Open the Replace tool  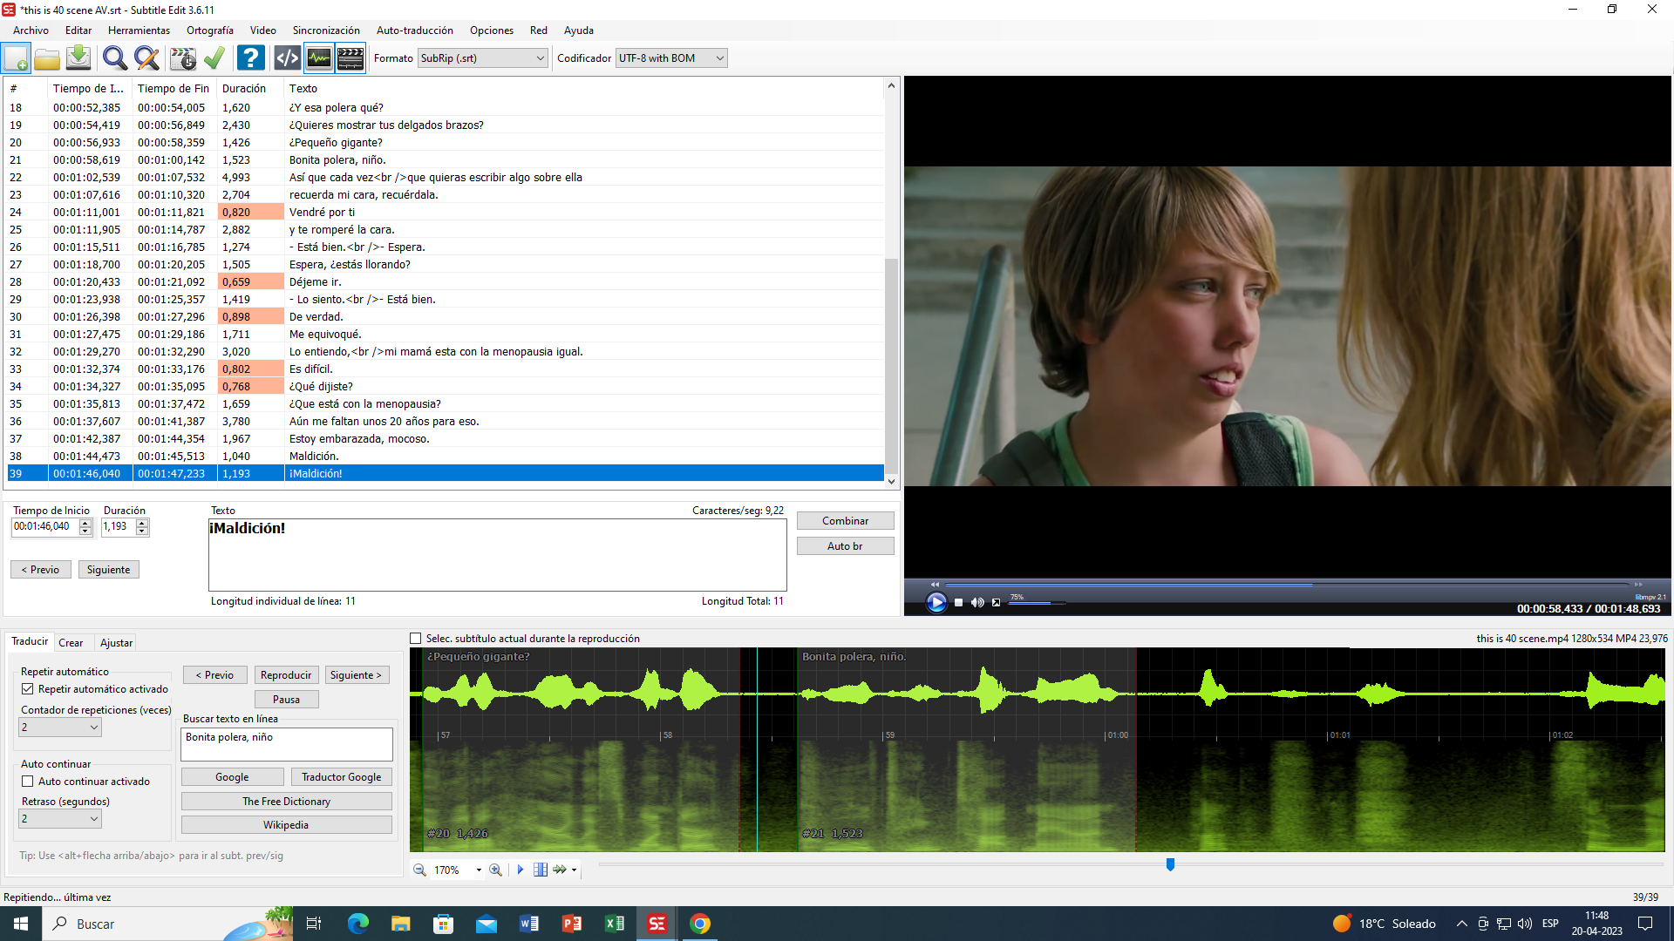click(146, 58)
